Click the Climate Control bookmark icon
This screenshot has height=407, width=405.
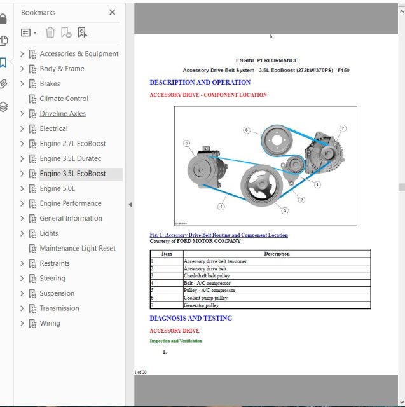coord(32,99)
